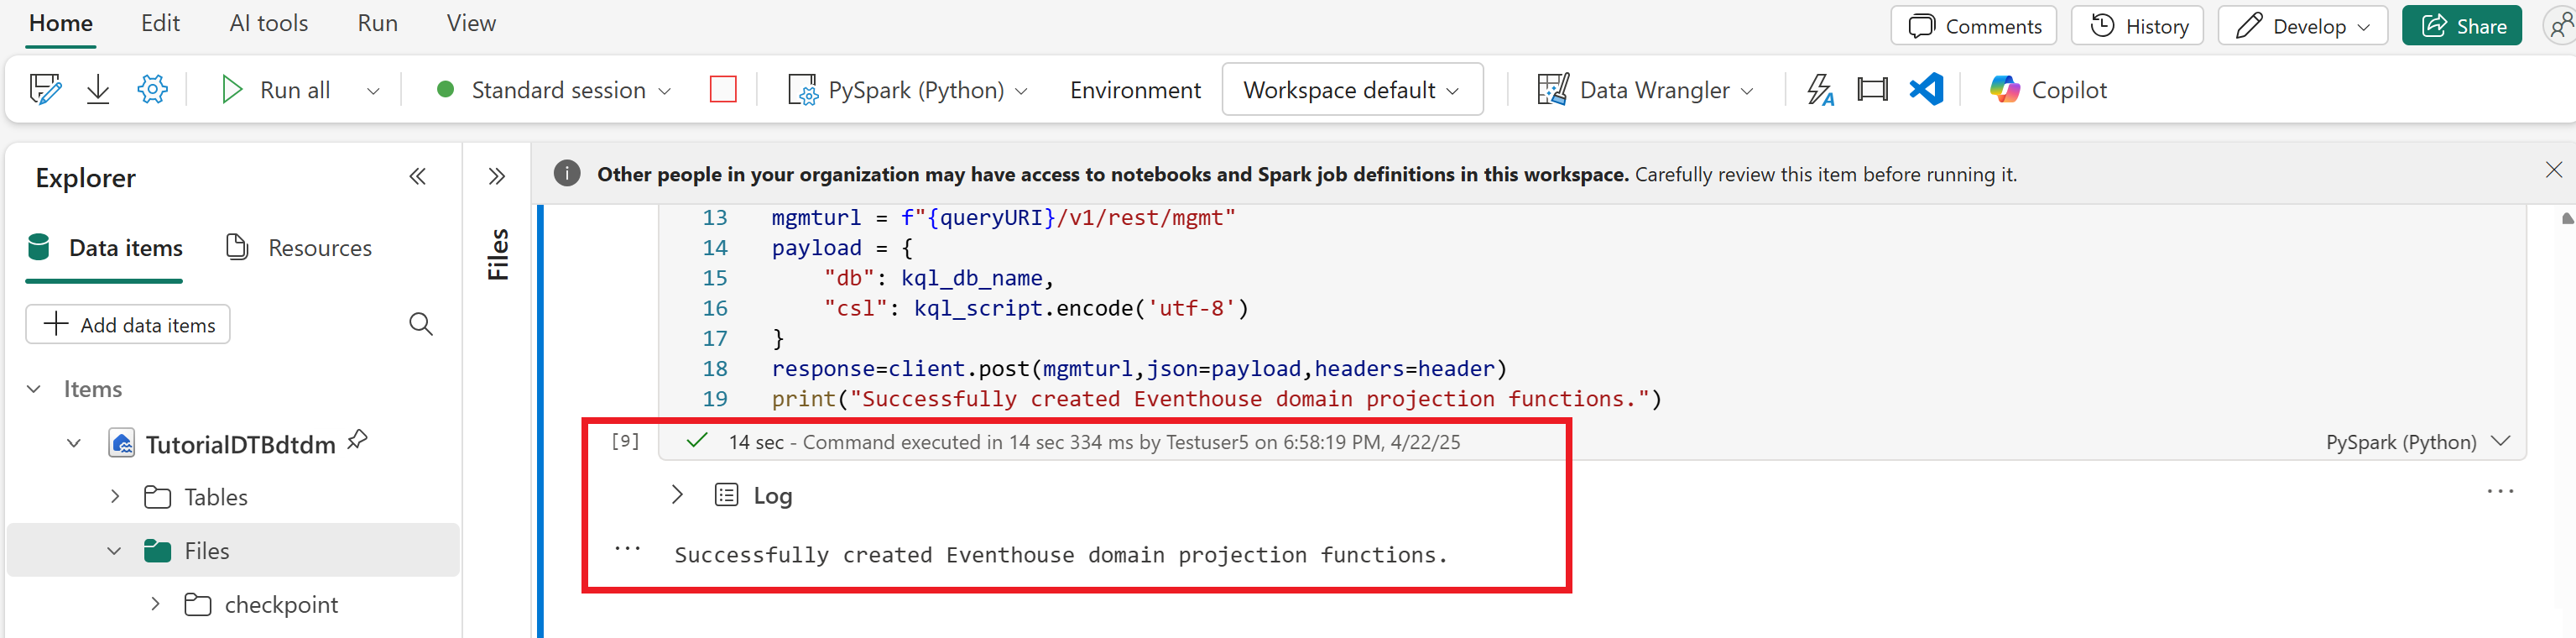
Task: Expand the Log section chevron
Action: point(677,494)
